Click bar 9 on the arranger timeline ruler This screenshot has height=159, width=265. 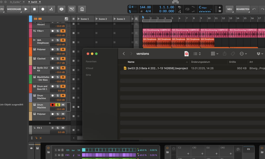coord(201,18)
